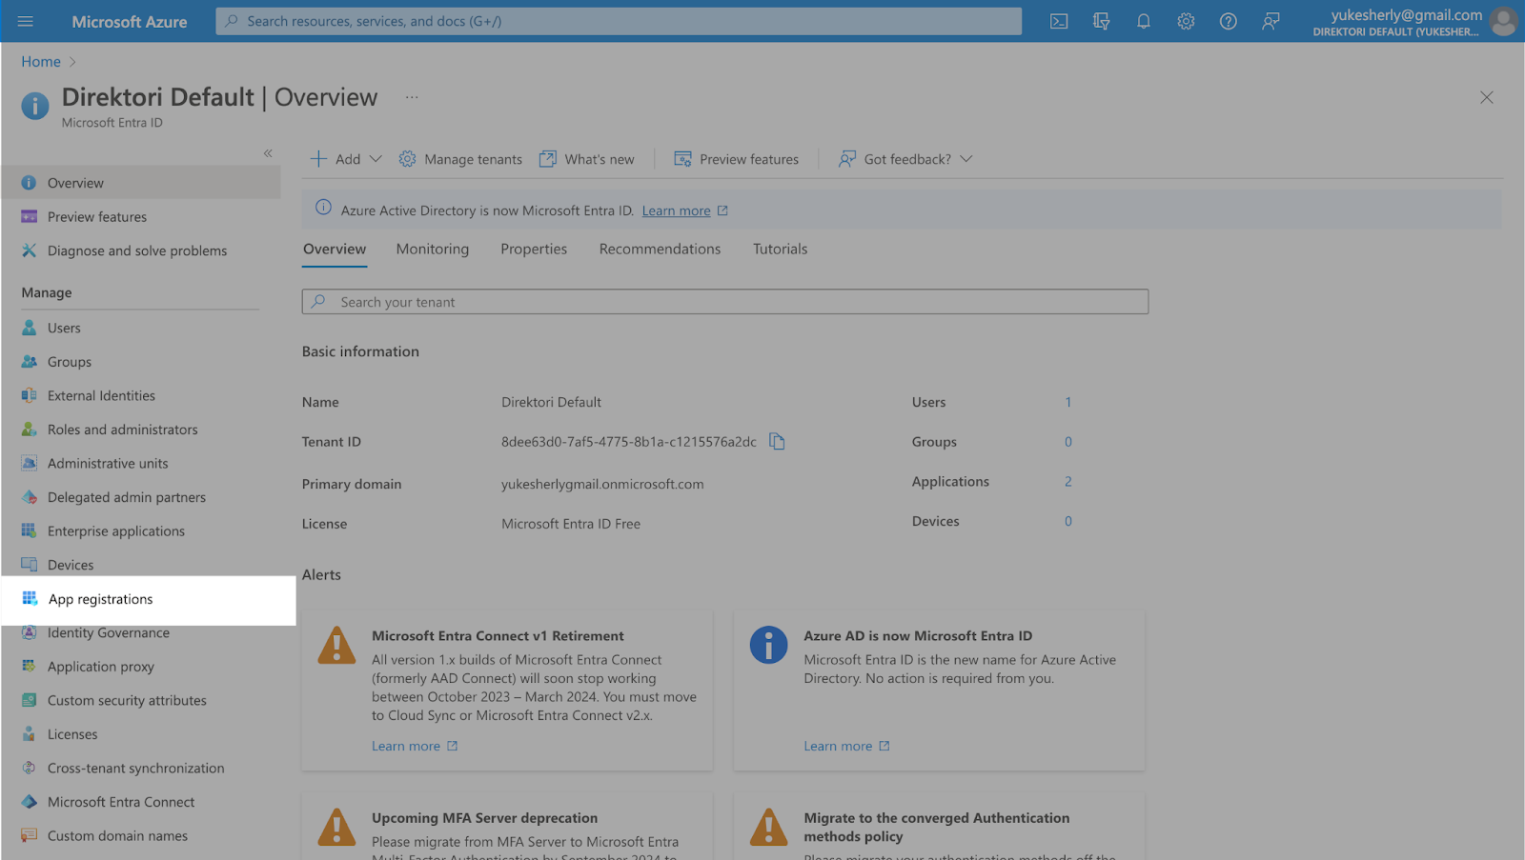Click the Devices count of 0
Viewport: 1525px width, 860px height.
[x=1068, y=521]
